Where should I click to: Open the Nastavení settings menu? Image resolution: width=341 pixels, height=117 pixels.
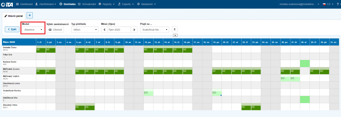pyautogui.click(x=146, y=4)
